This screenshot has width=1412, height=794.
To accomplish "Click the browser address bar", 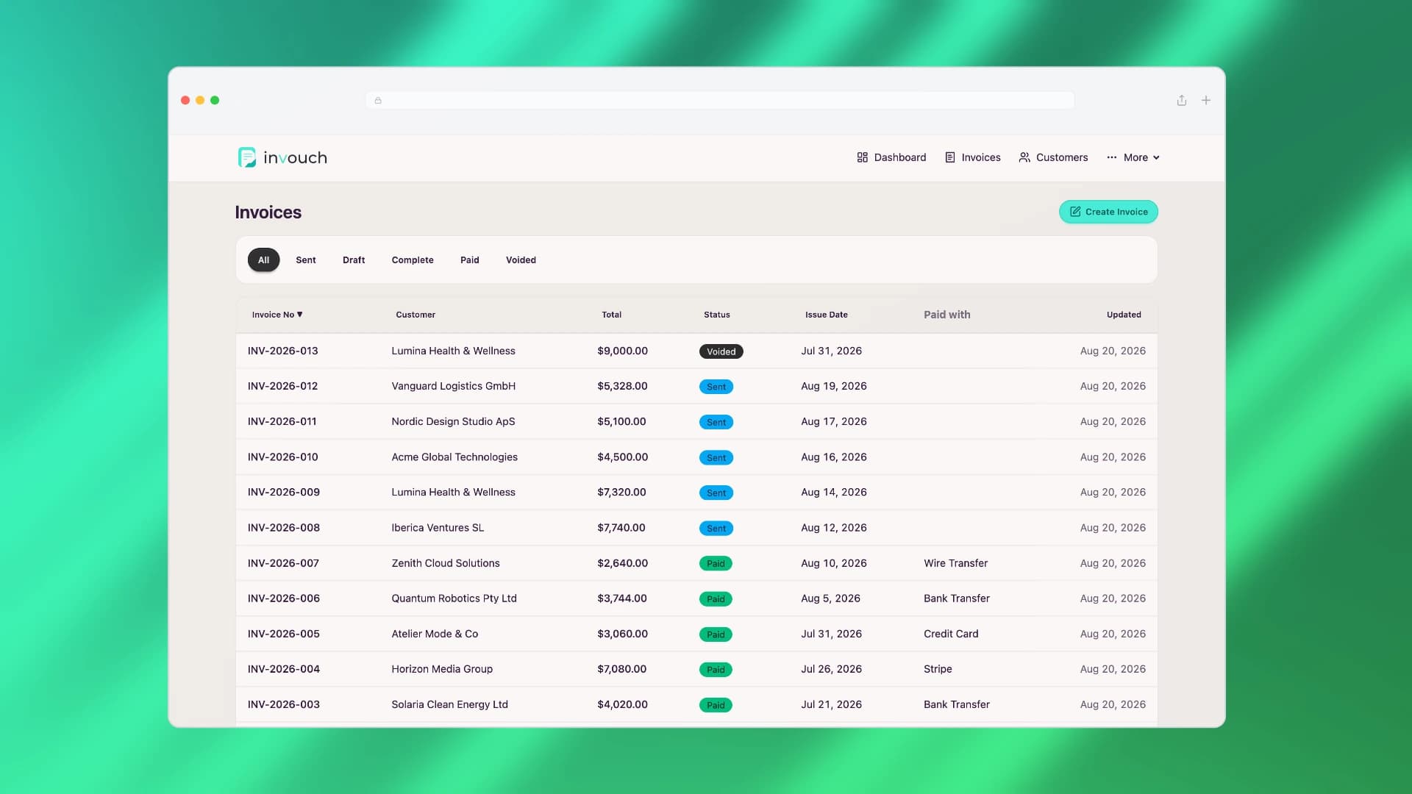I will [720, 101].
